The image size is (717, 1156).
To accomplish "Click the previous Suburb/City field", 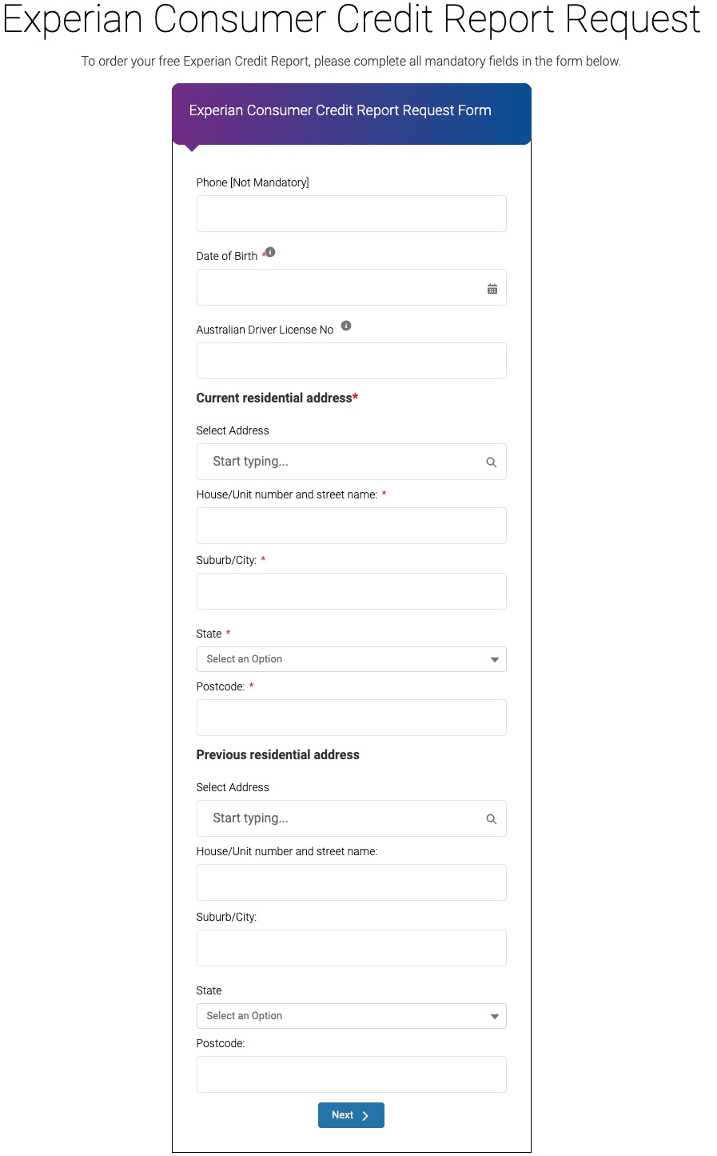I will [x=352, y=948].
